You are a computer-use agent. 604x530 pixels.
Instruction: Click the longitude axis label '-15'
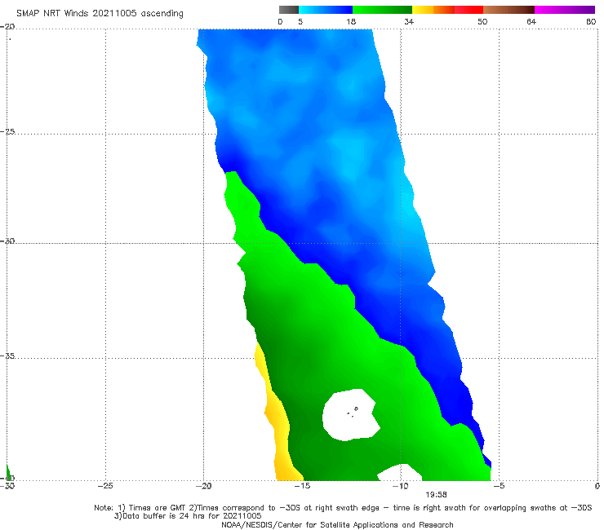(x=302, y=486)
